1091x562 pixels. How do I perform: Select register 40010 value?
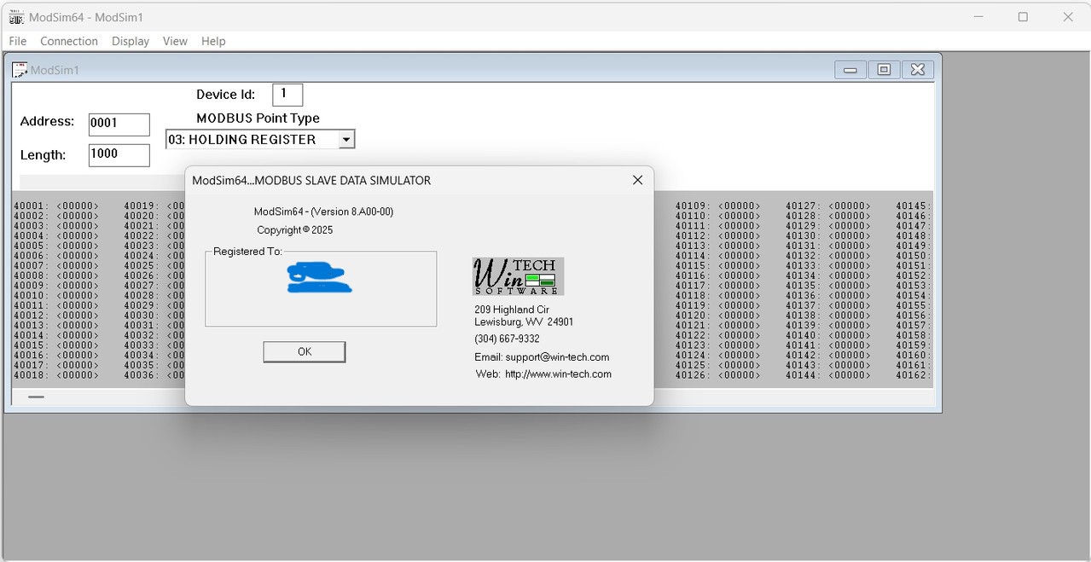pyautogui.click(x=78, y=296)
